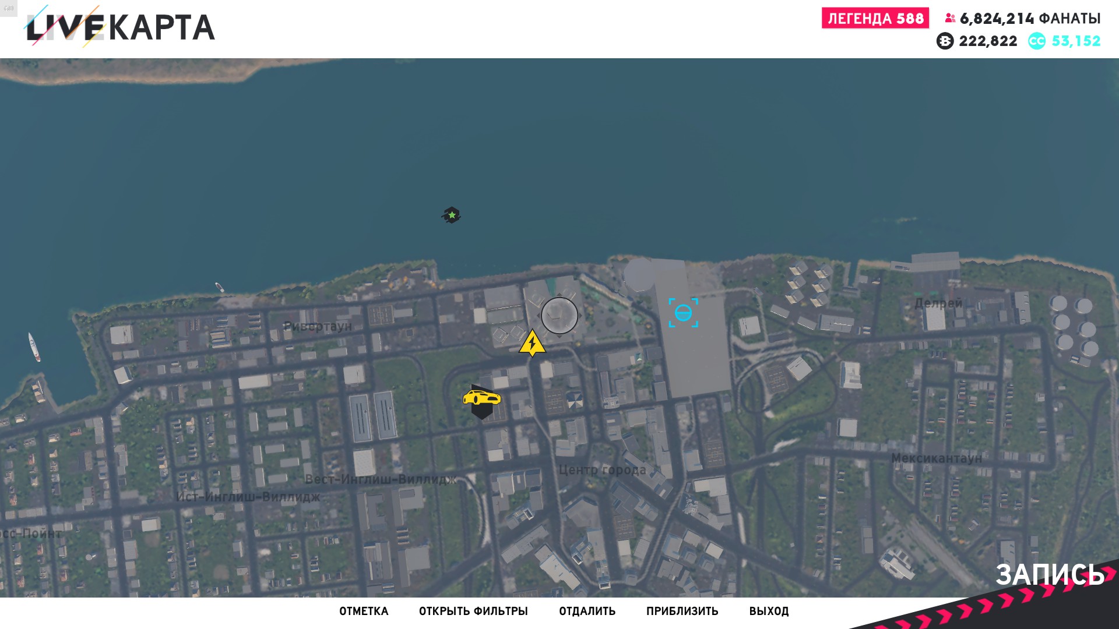Screen dimensions: 1119x629
Task: Click the ЛЕГЕНДА 588 rank badge
Action: click(875, 18)
